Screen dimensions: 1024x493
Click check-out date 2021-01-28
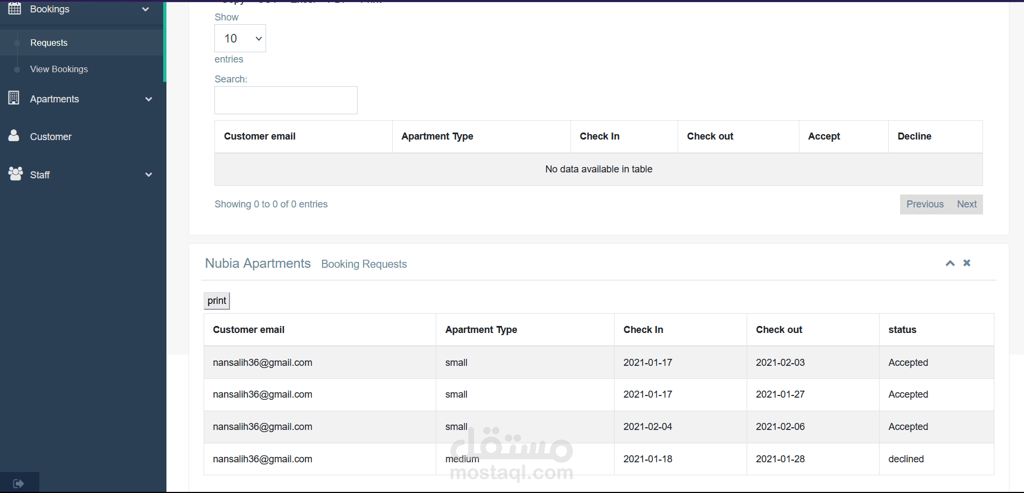coord(780,459)
